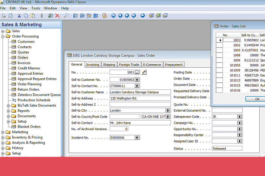Screen dimensions: 265x176
Task: Open Responsibility Center lookup arrow
Action: 239,135
